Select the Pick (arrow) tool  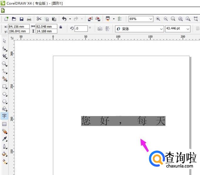(x=4, y=41)
